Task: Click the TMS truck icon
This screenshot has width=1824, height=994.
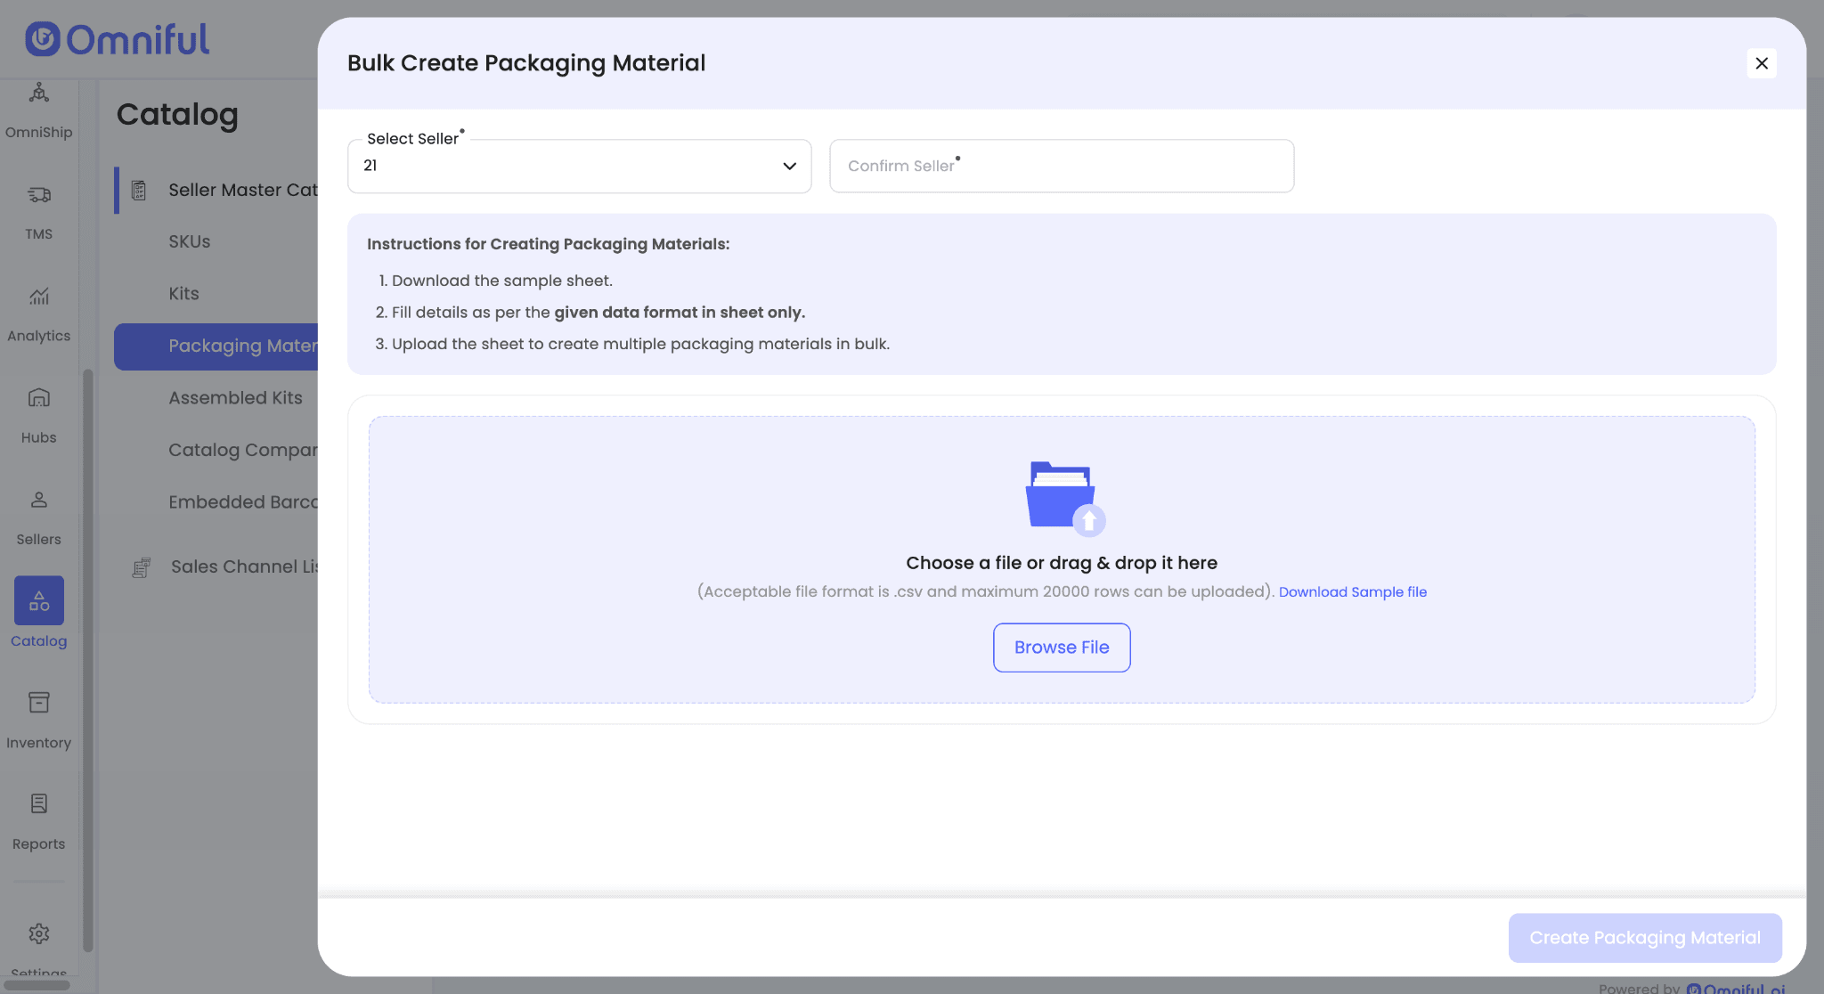Action: pos(38,195)
